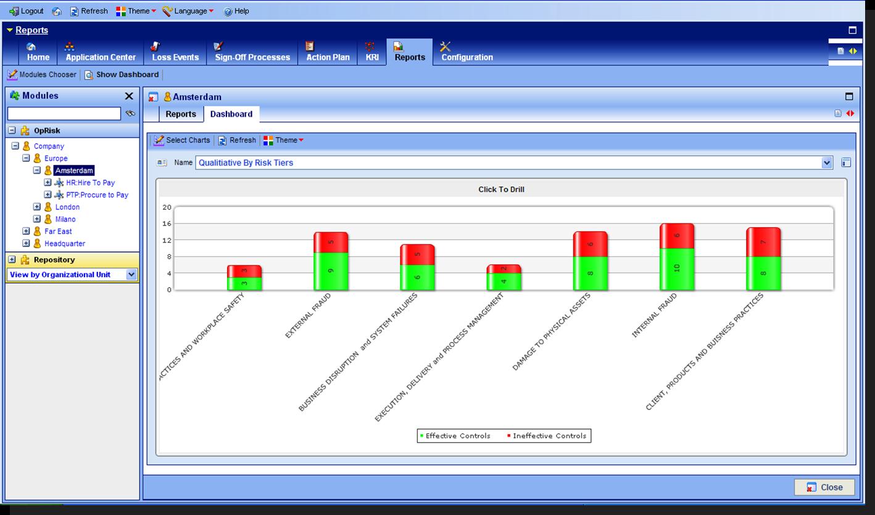Expand the Milano tree node
This screenshot has width=875, height=515.
tap(37, 219)
